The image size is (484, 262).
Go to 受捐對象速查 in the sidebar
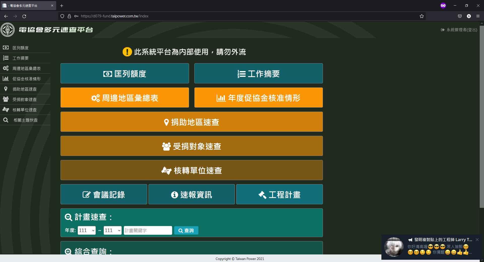[x=25, y=99]
